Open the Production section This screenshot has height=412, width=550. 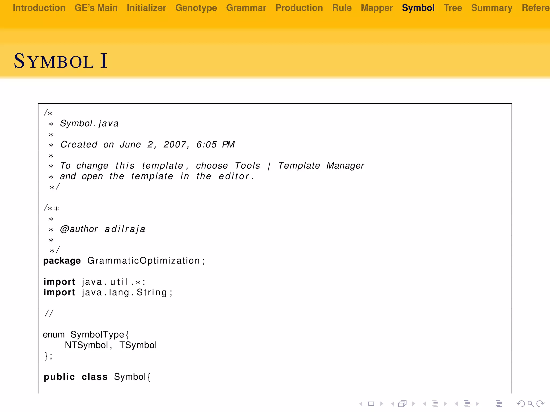[x=299, y=8]
